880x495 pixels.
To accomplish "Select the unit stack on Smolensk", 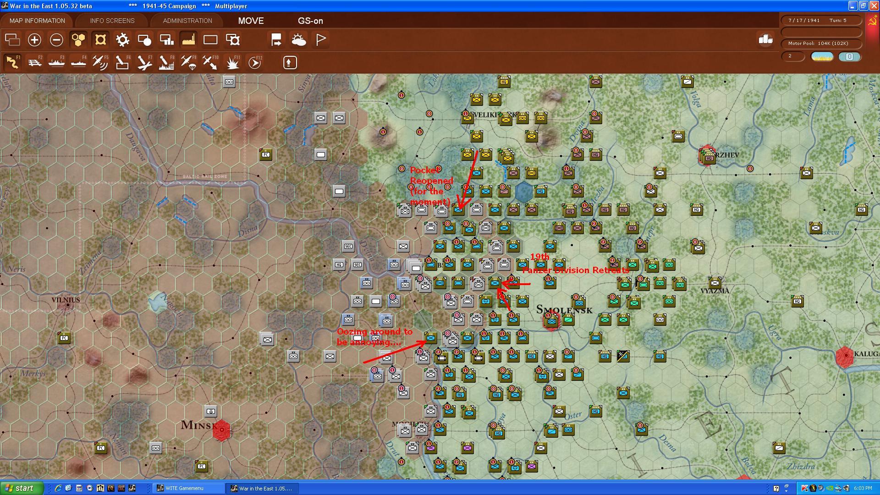I will click(x=551, y=321).
